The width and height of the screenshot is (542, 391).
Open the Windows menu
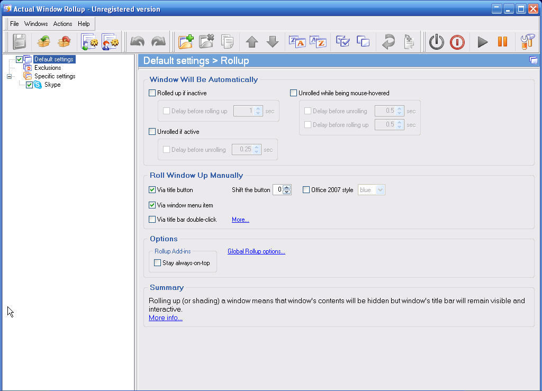tap(35, 24)
